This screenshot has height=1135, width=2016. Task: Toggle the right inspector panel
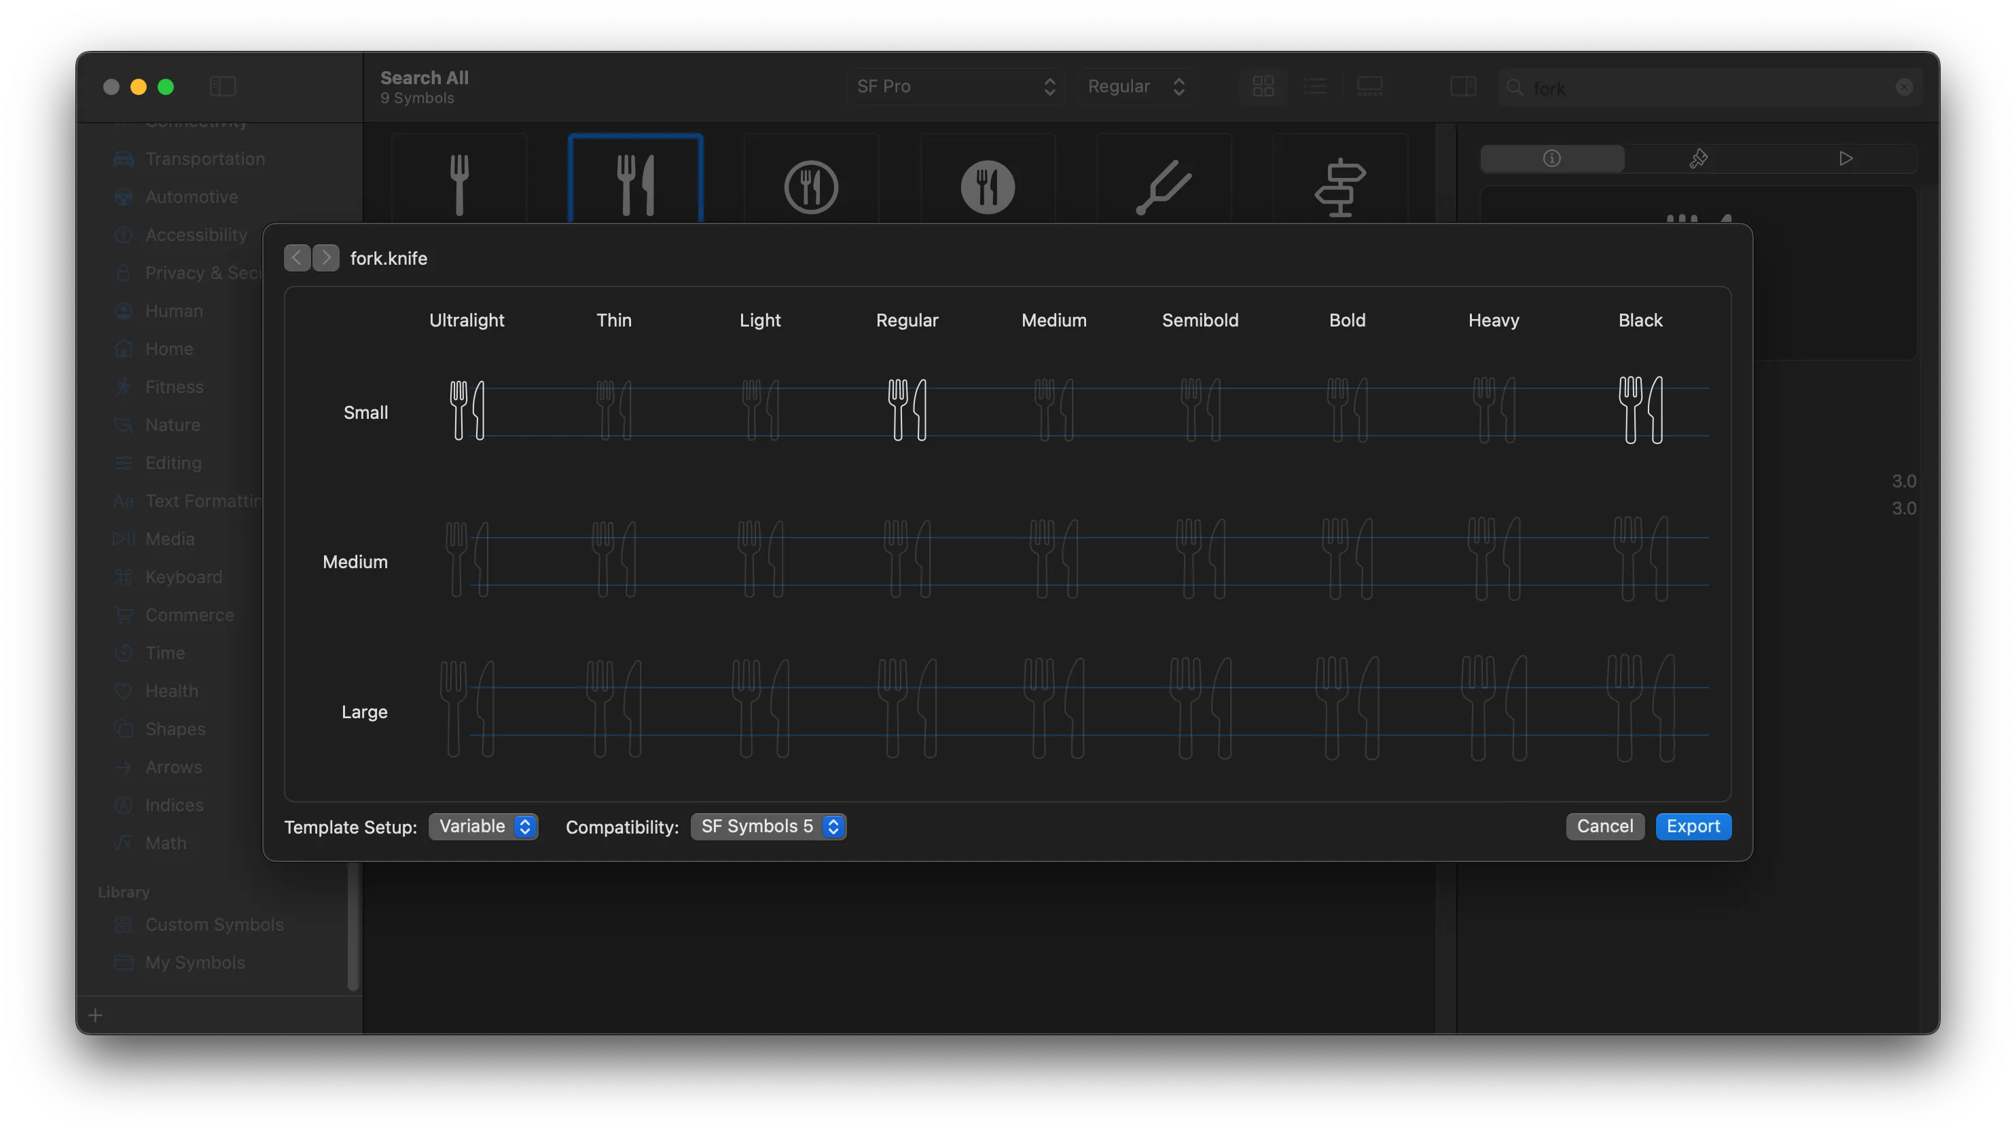(x=1462, y=86)
